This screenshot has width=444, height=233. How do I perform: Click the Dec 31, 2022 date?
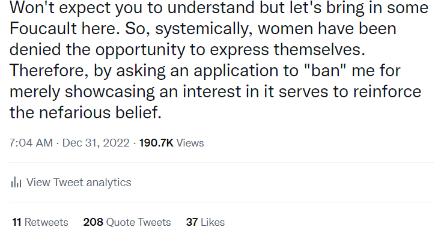tap(96, 143)
